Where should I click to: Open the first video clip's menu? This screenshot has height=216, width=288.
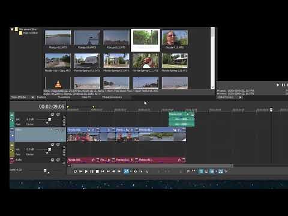click(98, 130)
